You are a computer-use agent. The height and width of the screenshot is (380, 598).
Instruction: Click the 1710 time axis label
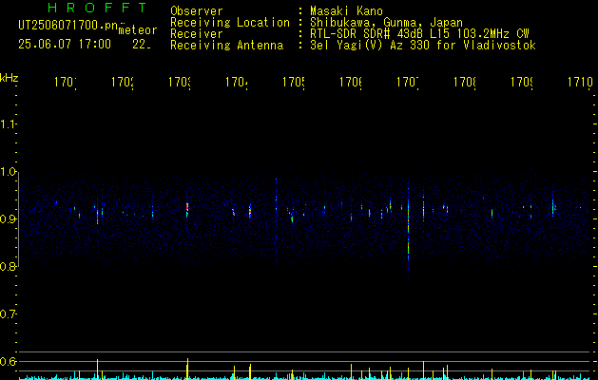tap(581, 82)
